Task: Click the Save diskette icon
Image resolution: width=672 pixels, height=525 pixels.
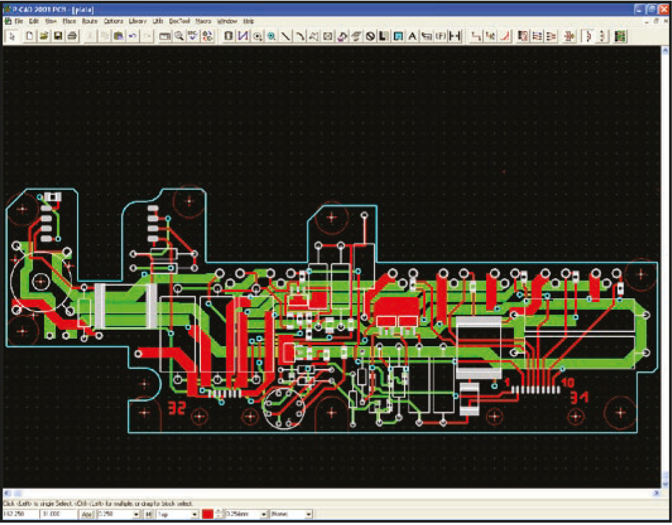Action: coord(58,36)
